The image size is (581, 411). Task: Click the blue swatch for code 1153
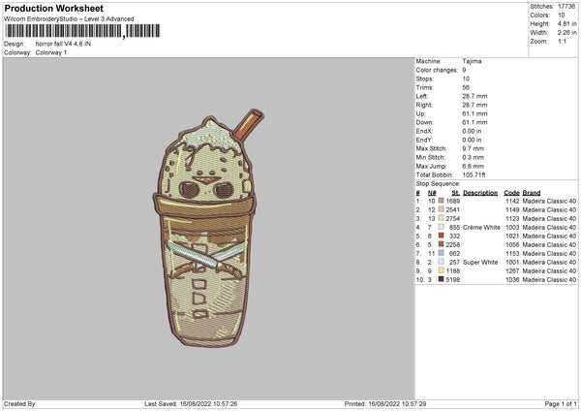coord(441,253)
